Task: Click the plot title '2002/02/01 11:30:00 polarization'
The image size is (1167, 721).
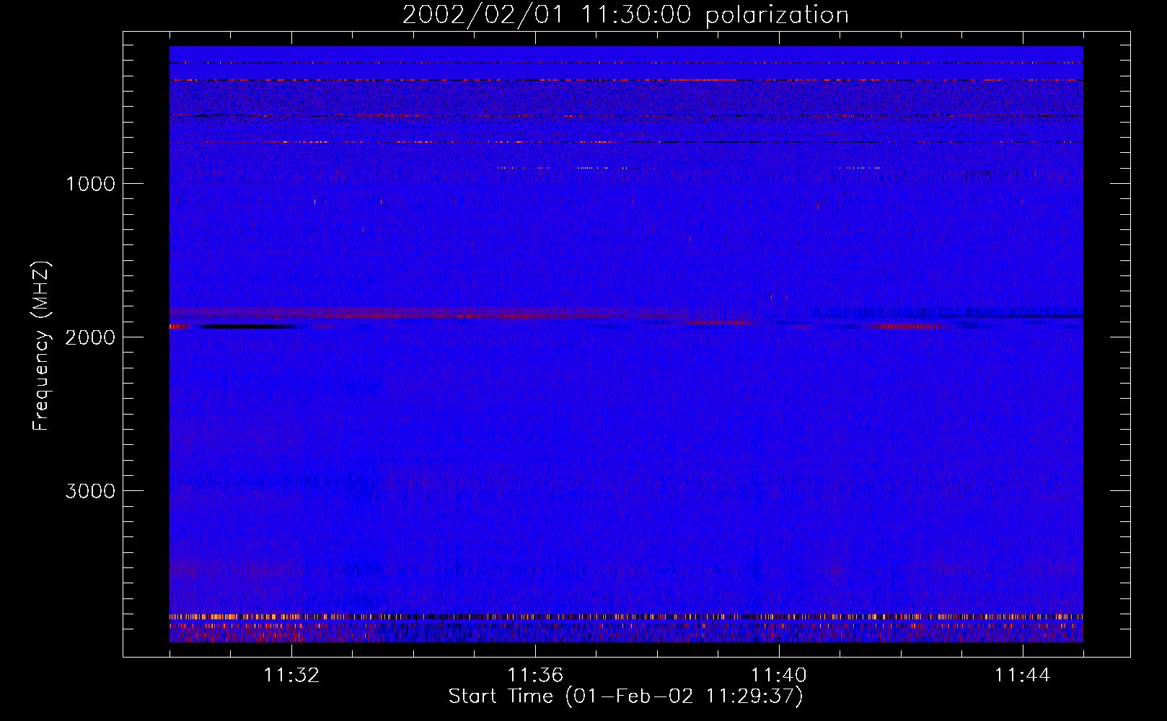Action: [625, 14]
